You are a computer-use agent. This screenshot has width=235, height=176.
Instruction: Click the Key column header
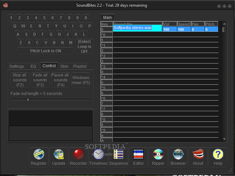tap(107, 24)
